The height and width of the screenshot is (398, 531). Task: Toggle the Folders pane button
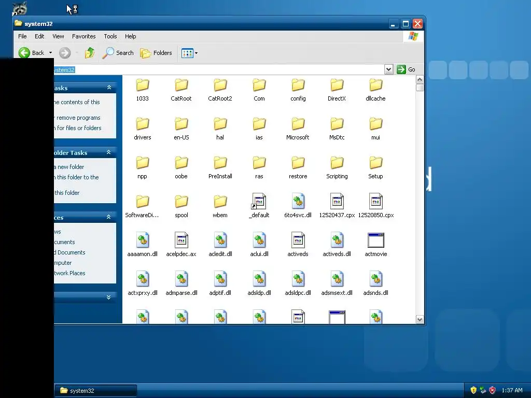click(x=156, y=53)
